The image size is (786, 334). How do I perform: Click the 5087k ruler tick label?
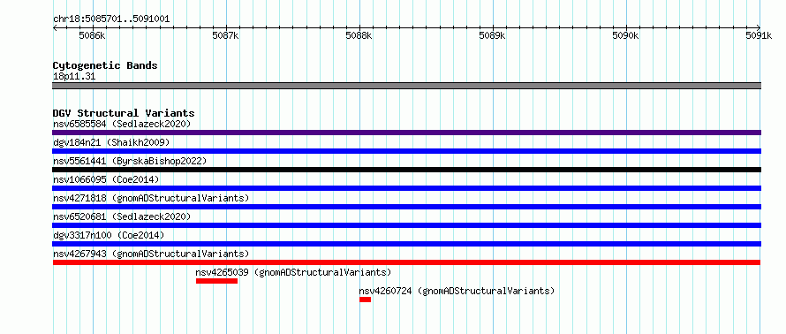226,35
